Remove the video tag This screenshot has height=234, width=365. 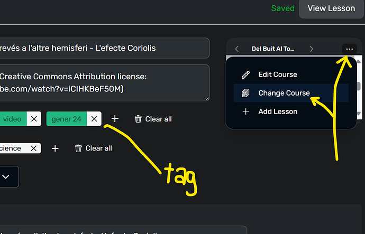click(x=34, y=119)
